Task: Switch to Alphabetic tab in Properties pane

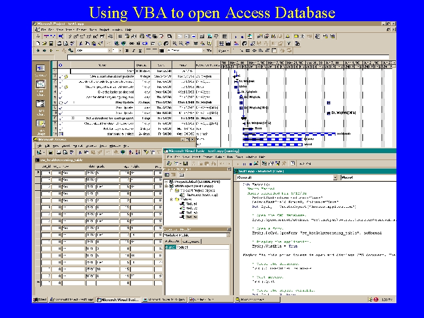Action: [x=172, y=241]
